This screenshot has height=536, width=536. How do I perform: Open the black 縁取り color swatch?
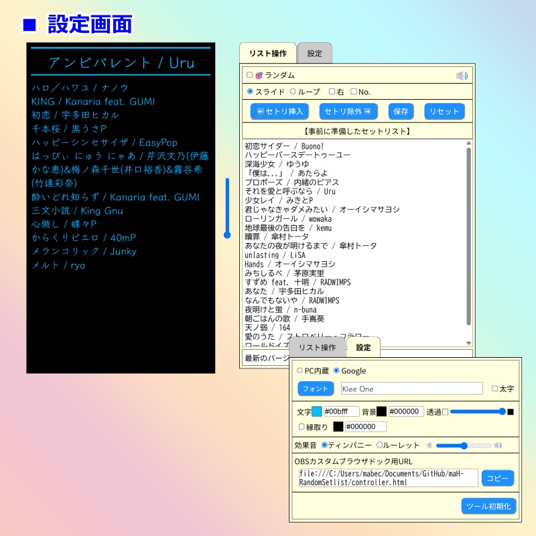tap(338, 426)
